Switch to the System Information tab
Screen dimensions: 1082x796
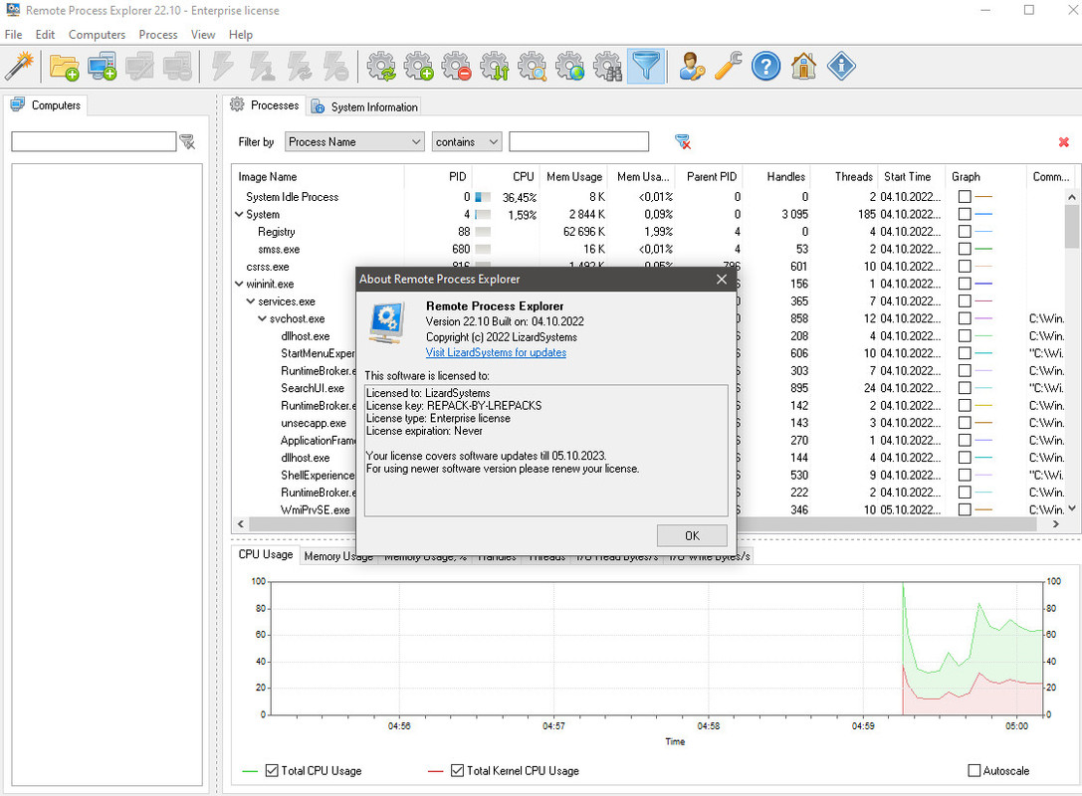pyautogui.click(x=364, y=106)
